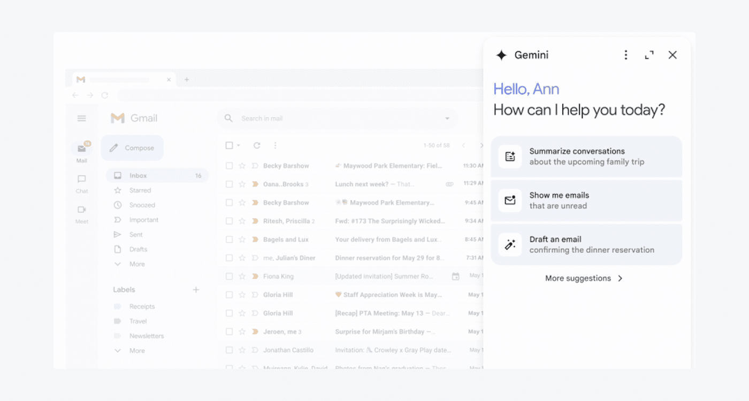Open the Chat section in sidebar
This screenshot has width=749, height=401.
[x=82, y=183]
